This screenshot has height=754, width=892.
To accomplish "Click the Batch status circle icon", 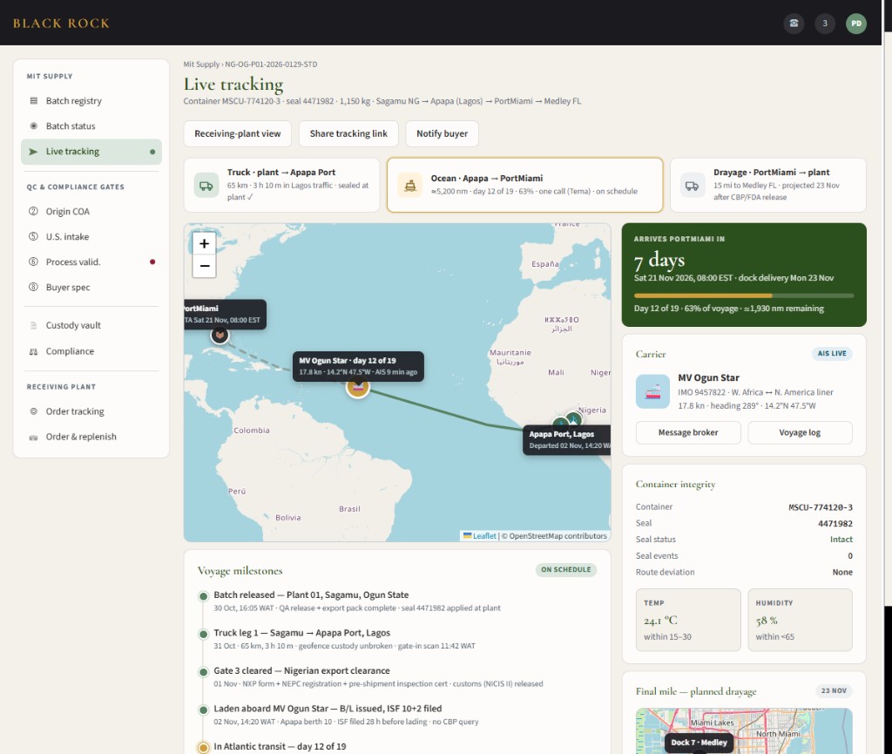I will pyautogui.click(x=34, y=126).
